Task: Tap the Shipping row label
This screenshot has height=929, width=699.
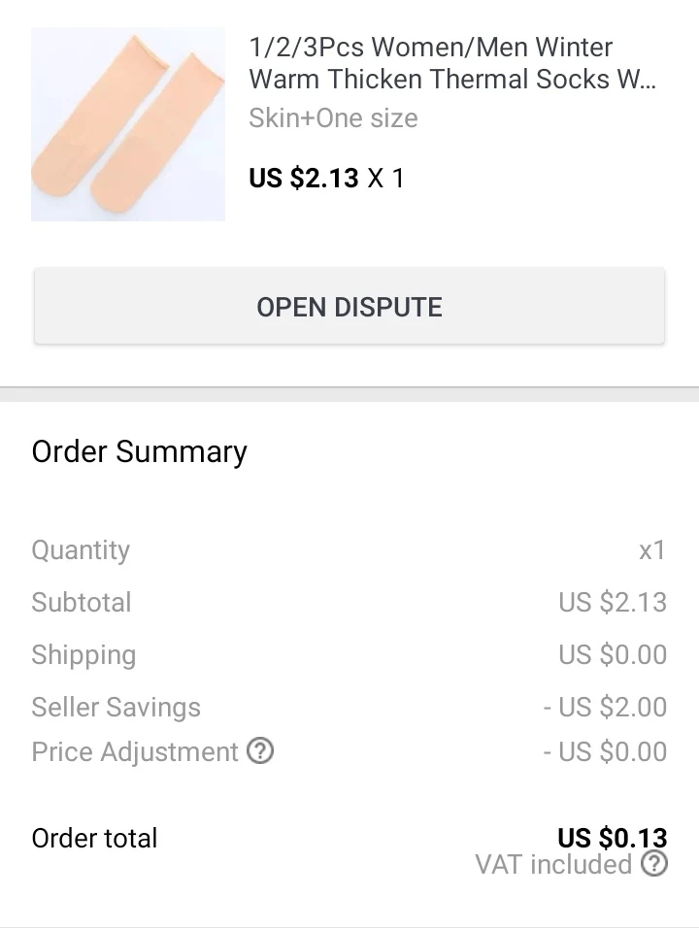Action: click(x=83, y=654)
